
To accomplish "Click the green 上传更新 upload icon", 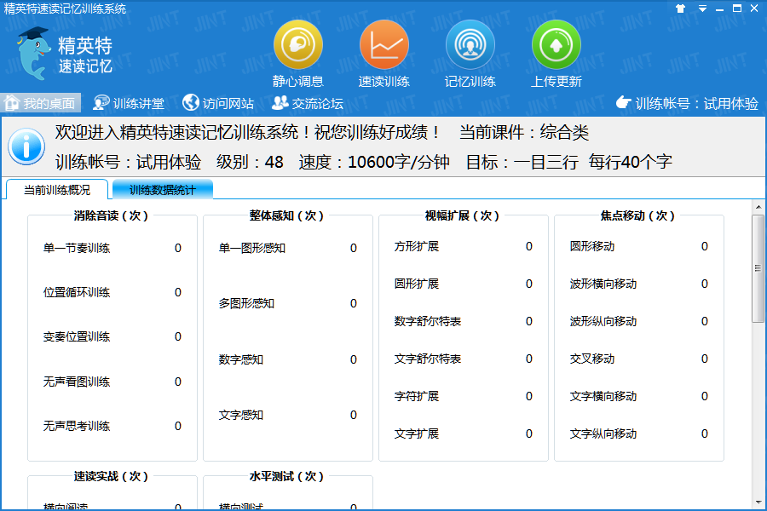I will coord(556,44).
